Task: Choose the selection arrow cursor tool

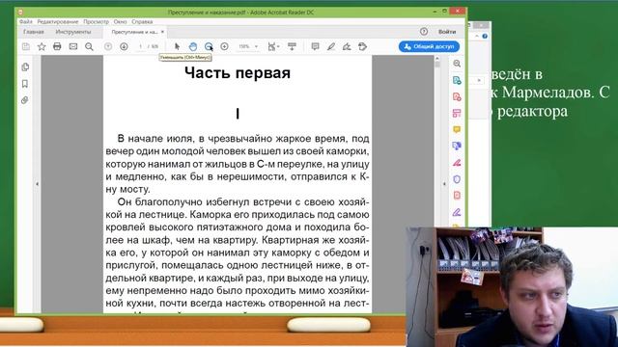Action: coord(177,46)
